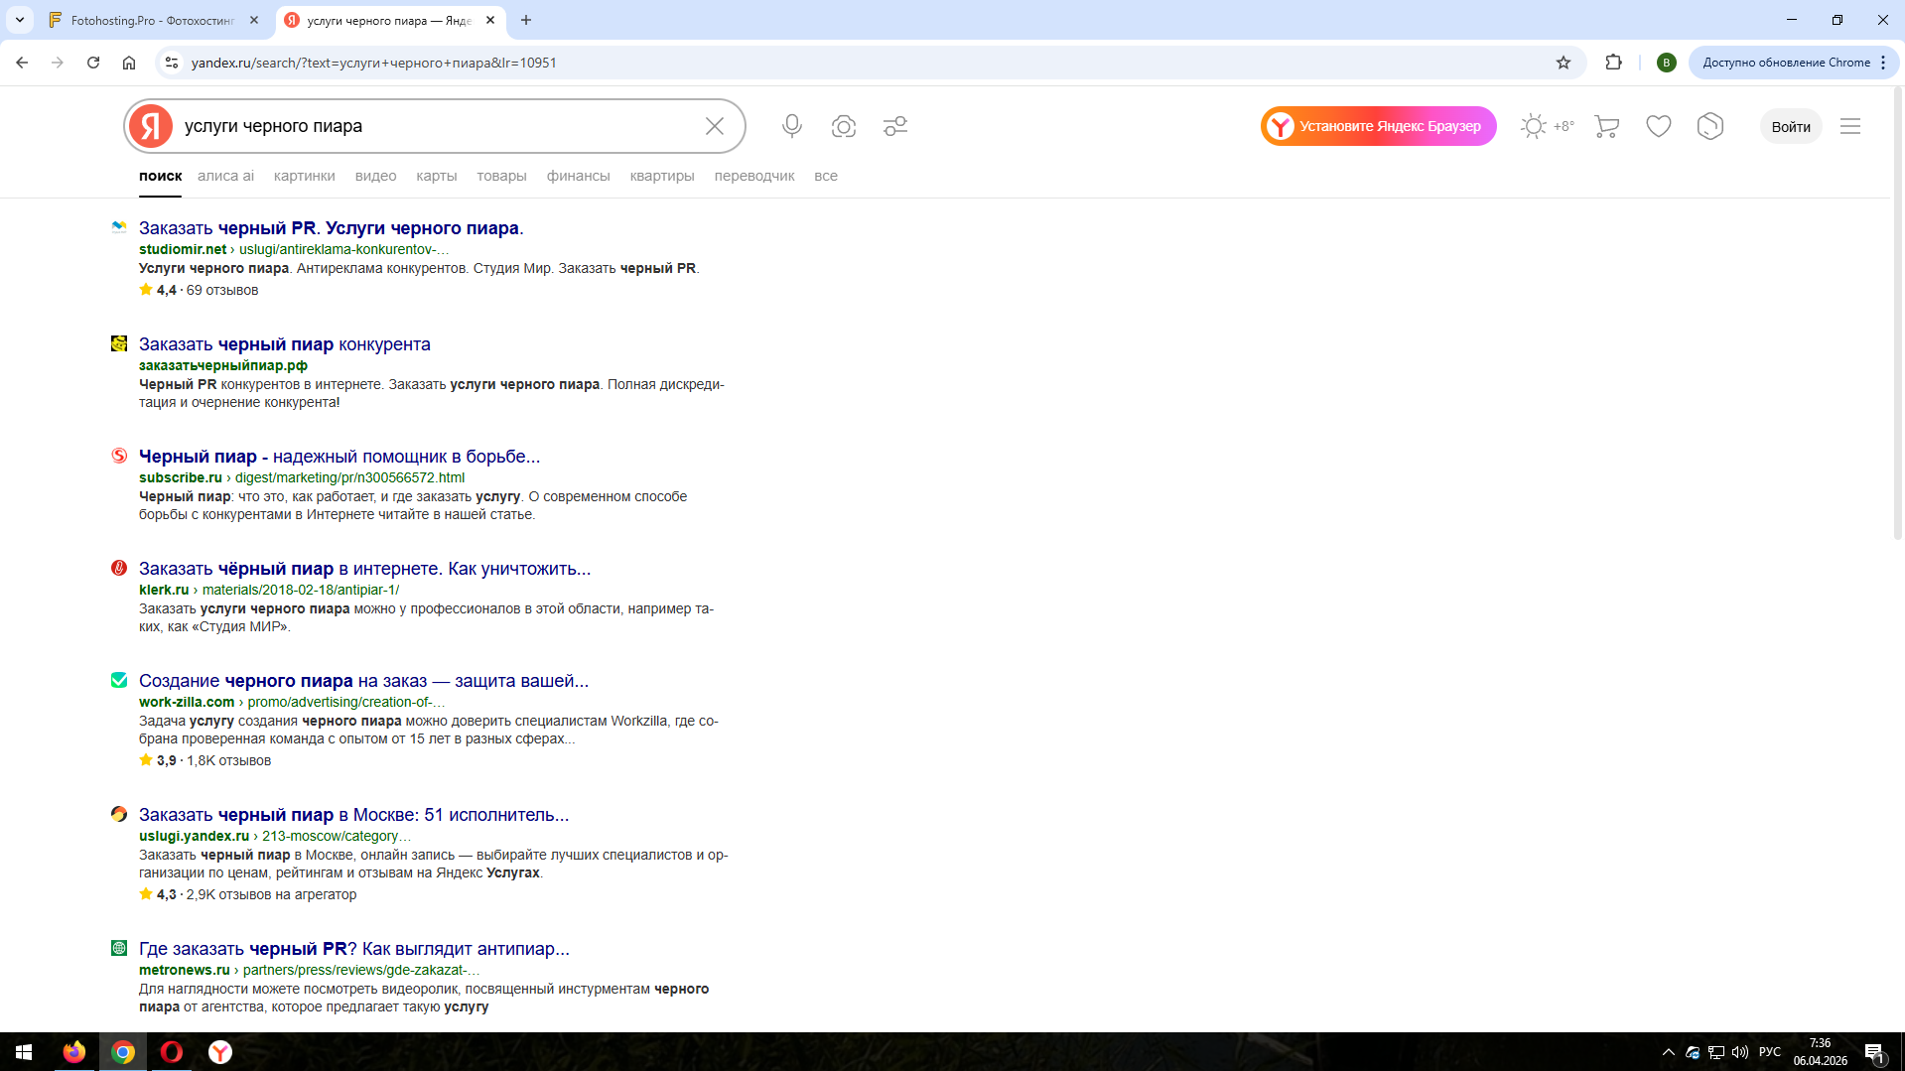1905x1071 pixels.
Task: Open result 'Создание черного пиара на заказ'
Action: (x=363, y=681)
